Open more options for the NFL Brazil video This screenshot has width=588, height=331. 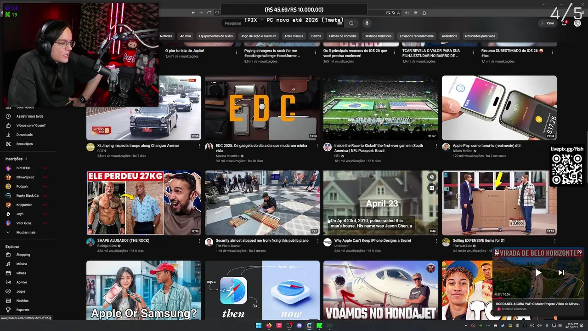436,146
